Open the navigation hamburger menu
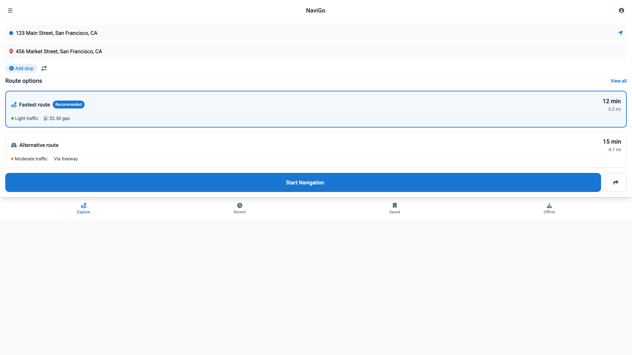 click(x=11, y=11)
